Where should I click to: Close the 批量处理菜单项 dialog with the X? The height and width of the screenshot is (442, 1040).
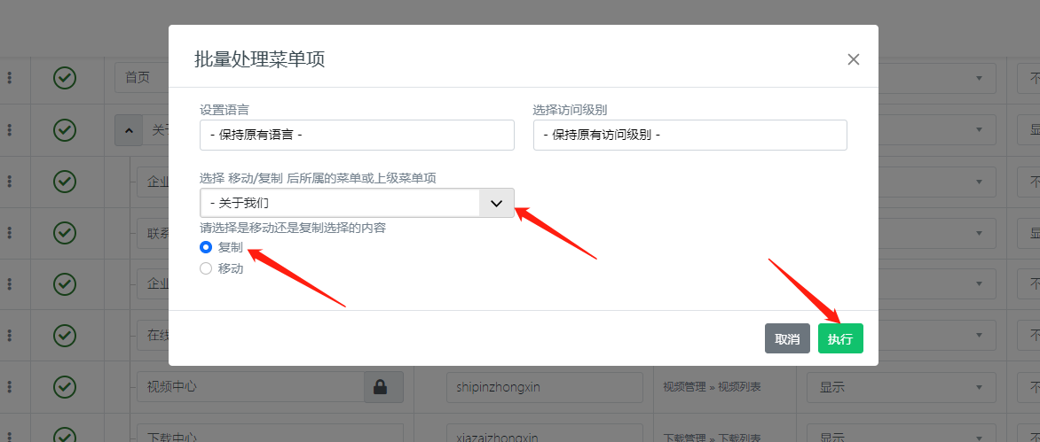pos(854,59)
